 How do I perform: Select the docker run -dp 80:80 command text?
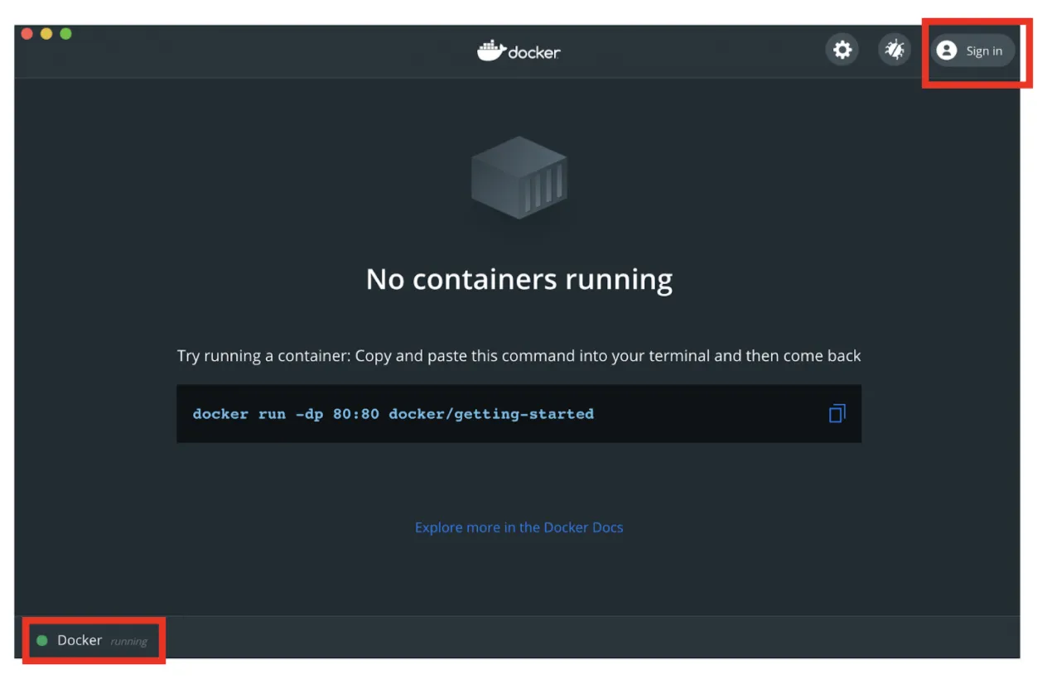[393, 413]
